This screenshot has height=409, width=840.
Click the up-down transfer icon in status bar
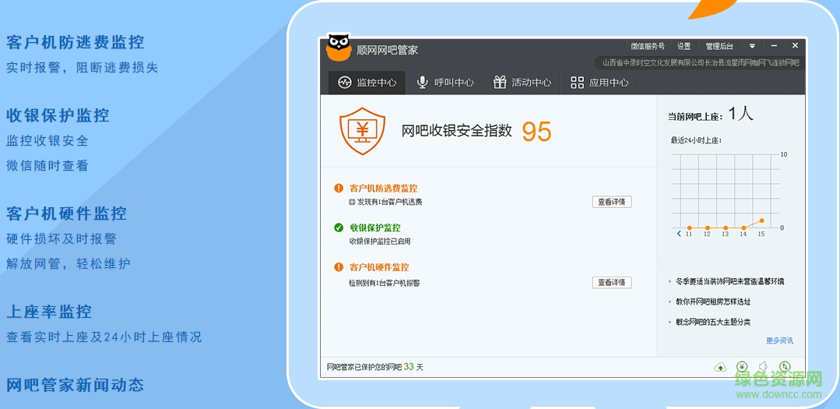click(784, 367)
